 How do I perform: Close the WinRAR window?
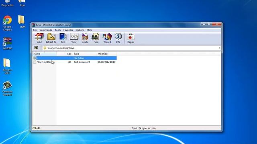point(216,24)
